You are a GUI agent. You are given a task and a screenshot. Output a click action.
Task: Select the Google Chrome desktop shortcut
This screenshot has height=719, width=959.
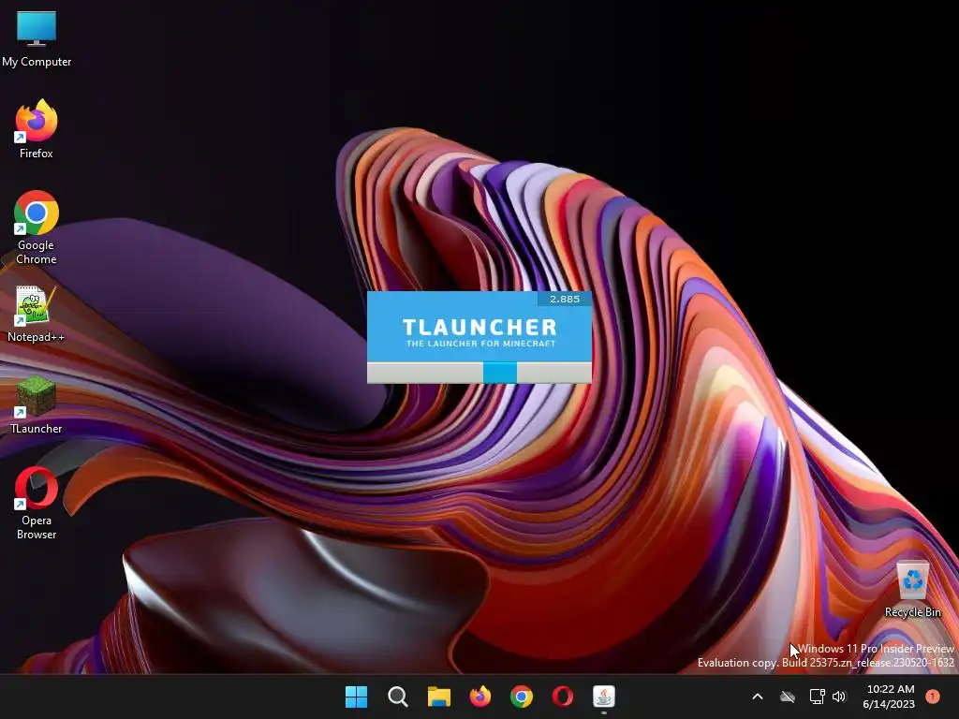[x=37, y=227]
